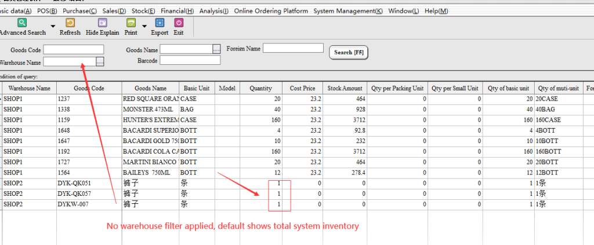The width and height of the screenshot is (594, 245).
Task: Click the Export toolbar icon
Action: 160,23
